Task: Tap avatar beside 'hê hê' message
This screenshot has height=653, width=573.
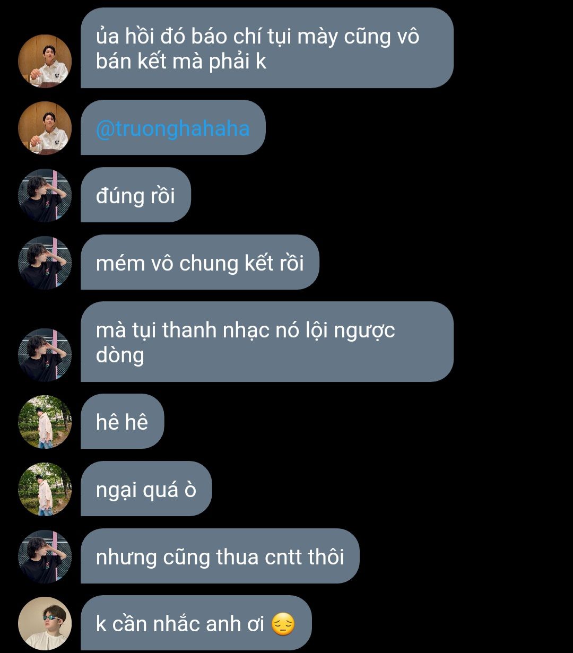Action: 45,422
